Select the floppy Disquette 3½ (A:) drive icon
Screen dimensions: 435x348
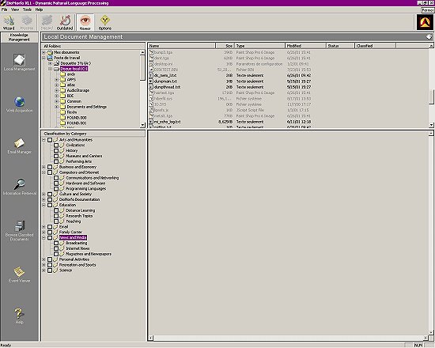click(57, 63)
